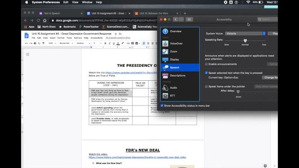Open the history.com New Deal video link
The width and height of the screenshot is (299, 168).
pyautogui.click(x=137, y=157)
